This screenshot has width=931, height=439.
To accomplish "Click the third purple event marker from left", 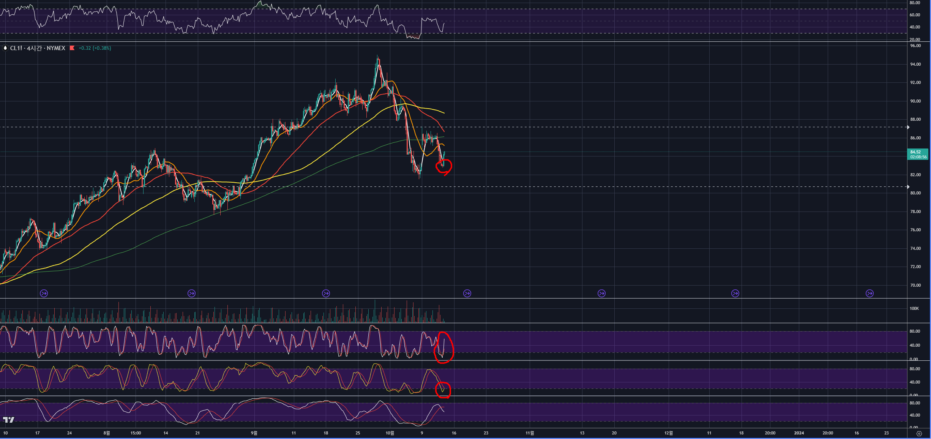I will click(x=326, y=293).
